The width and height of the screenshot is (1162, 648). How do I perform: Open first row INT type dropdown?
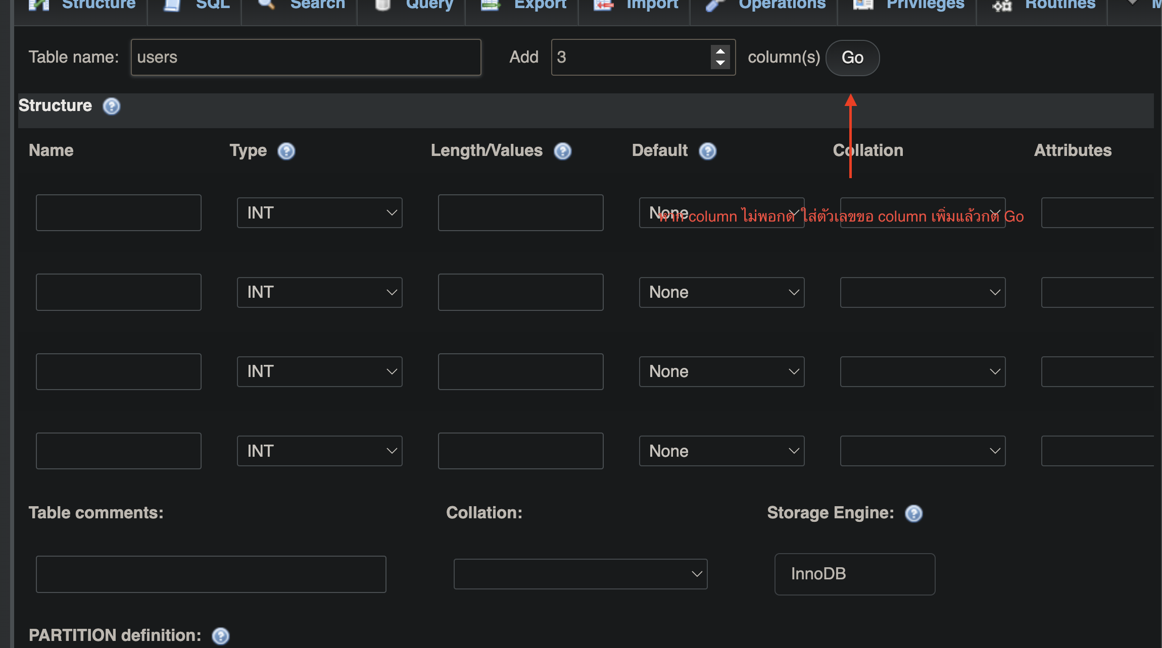320,212
